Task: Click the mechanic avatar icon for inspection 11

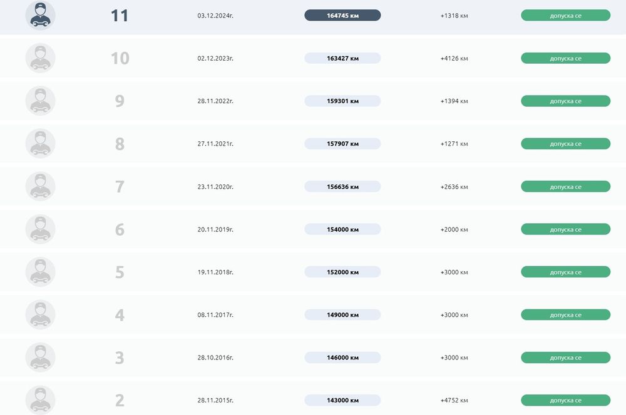Action: point(40,15)
